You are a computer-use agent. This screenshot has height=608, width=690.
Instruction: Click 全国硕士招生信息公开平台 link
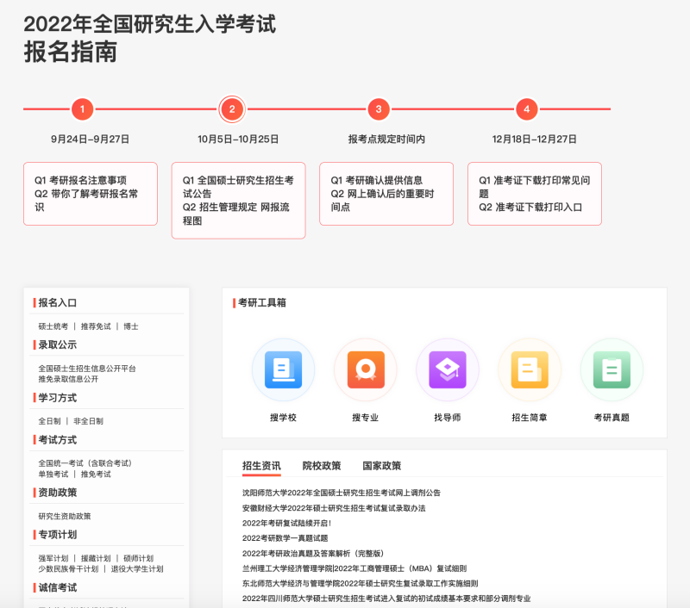pos(87,369)
